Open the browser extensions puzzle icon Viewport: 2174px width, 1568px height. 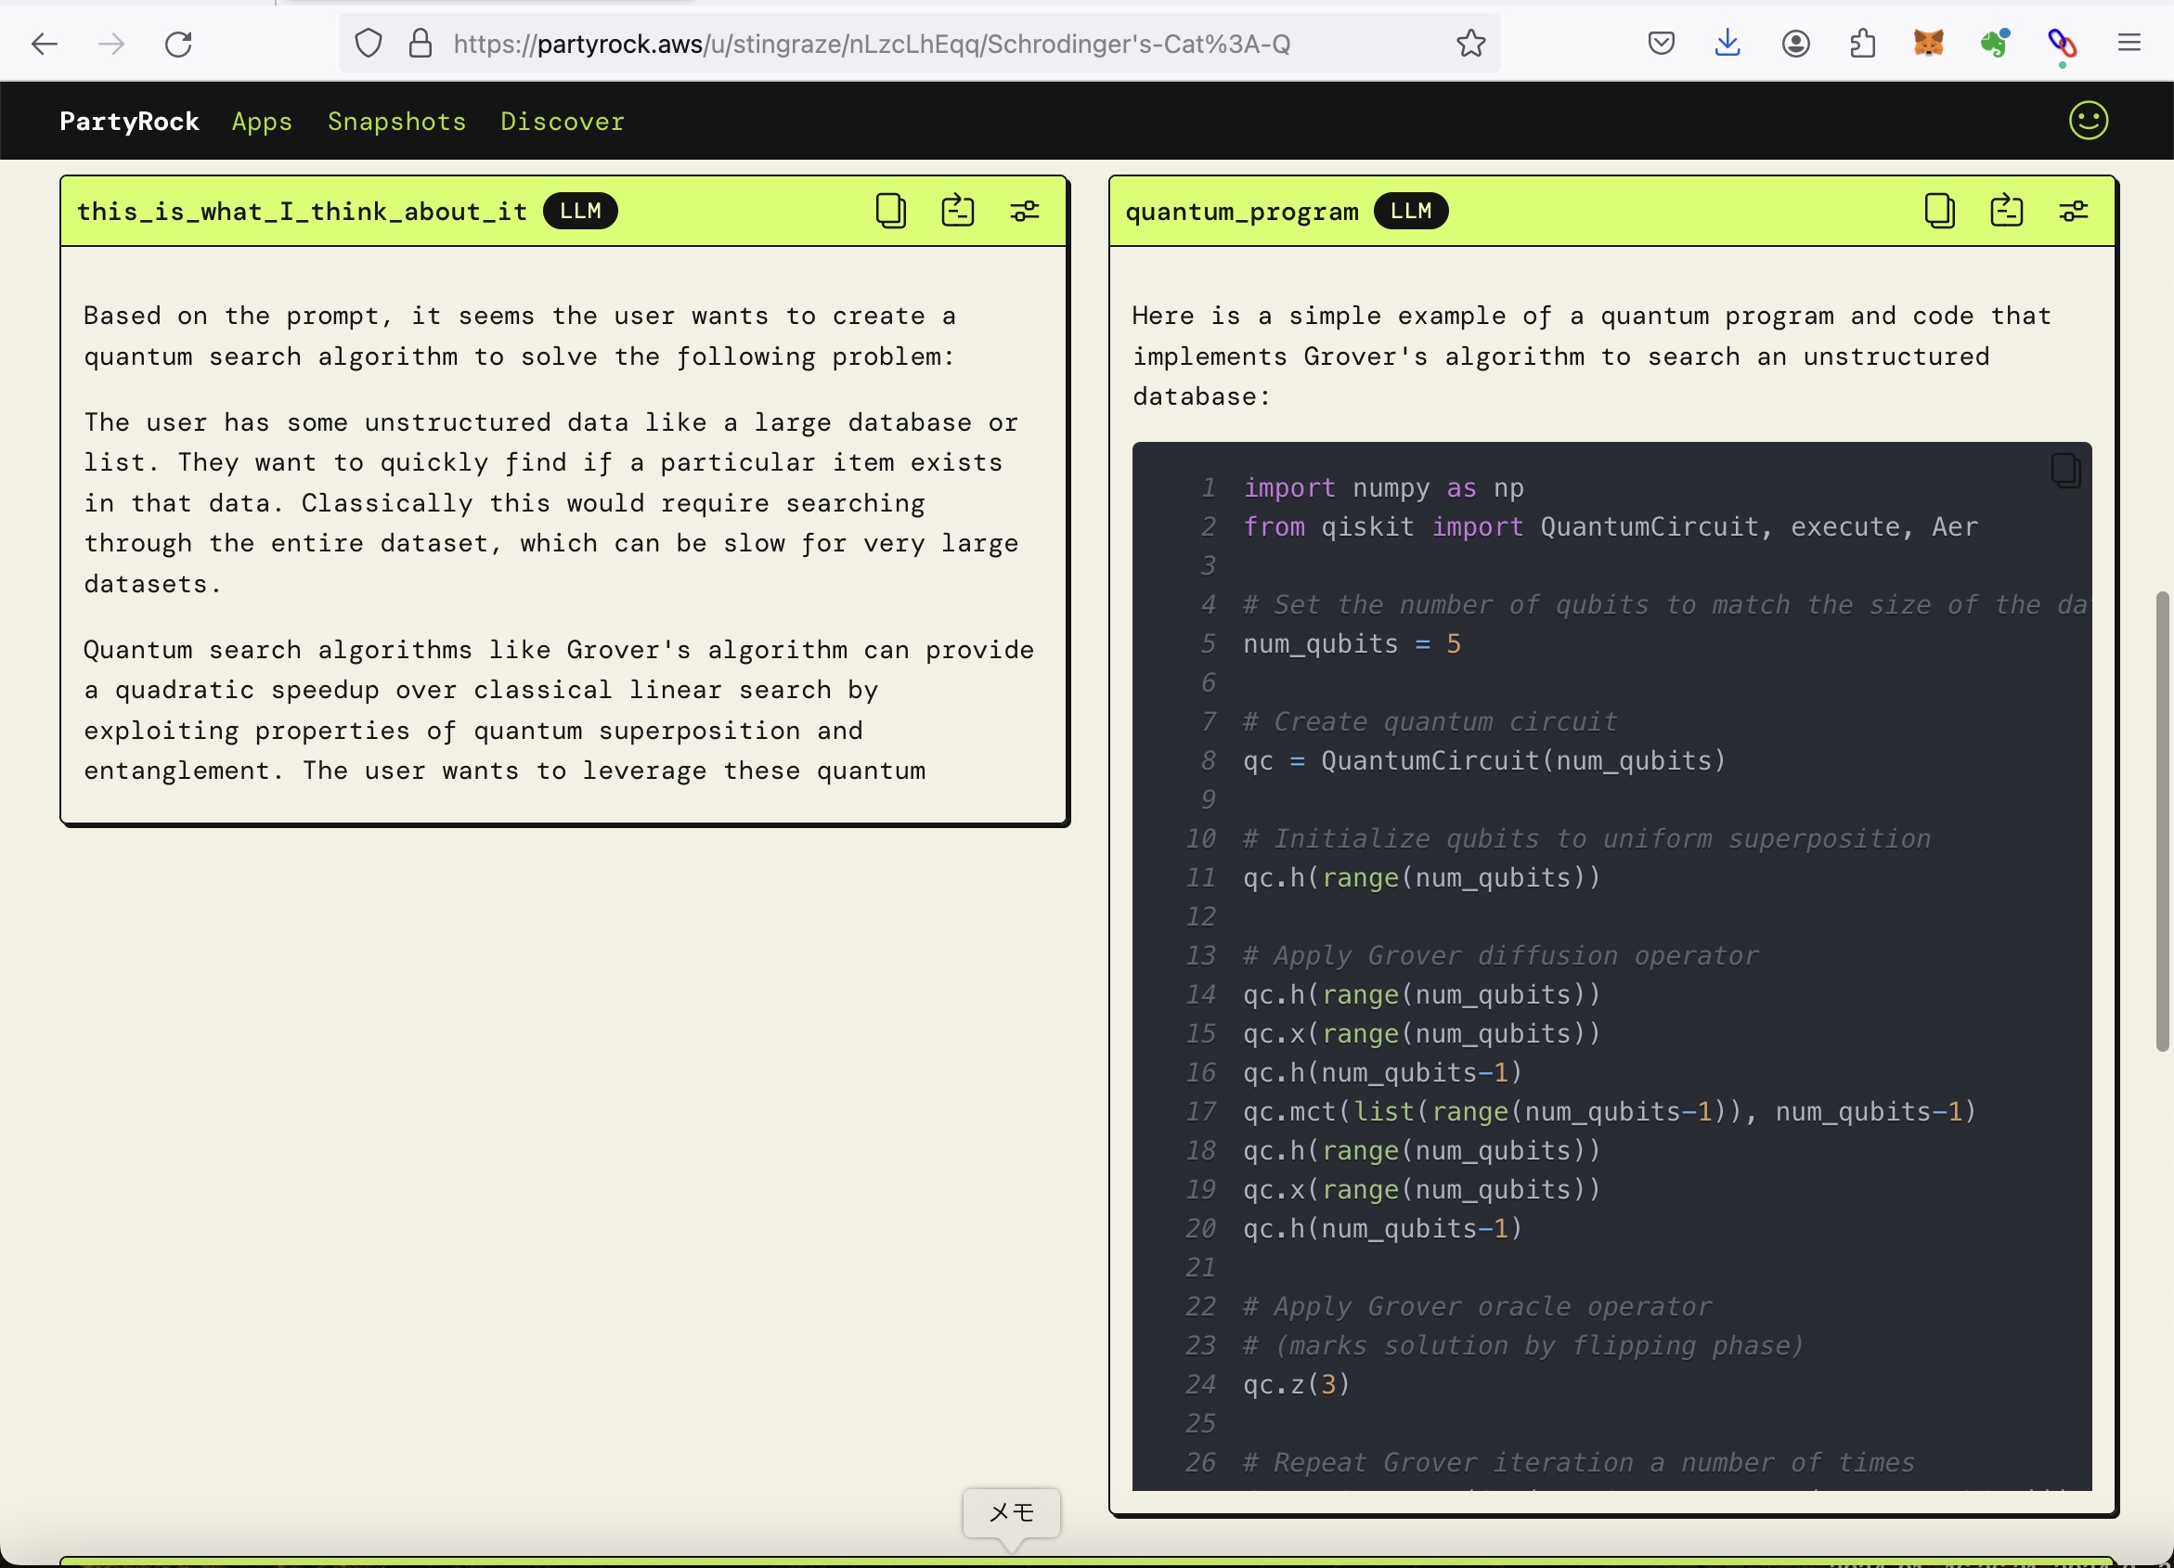coord(1861,44)
